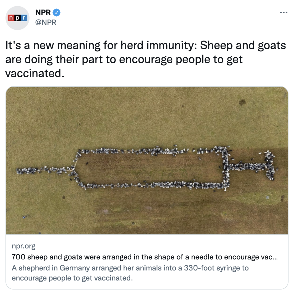Click the @NPR handle
The height and width of the screenshot is (295, 293).
46,22
